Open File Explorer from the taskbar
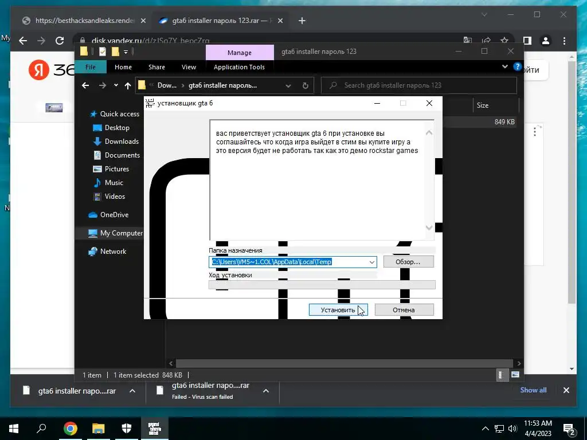The height and width of the screenshot is (440, 587). pyautogui.click(x=99, y=429)
